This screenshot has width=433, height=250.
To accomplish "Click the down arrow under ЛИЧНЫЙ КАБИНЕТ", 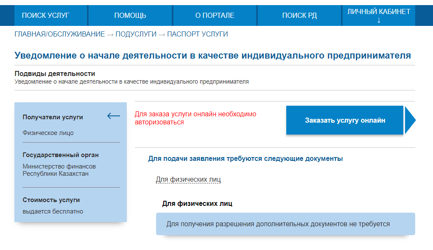I will [x=379, y=20].
